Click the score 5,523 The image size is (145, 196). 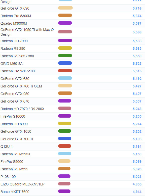tap(137, 64)
